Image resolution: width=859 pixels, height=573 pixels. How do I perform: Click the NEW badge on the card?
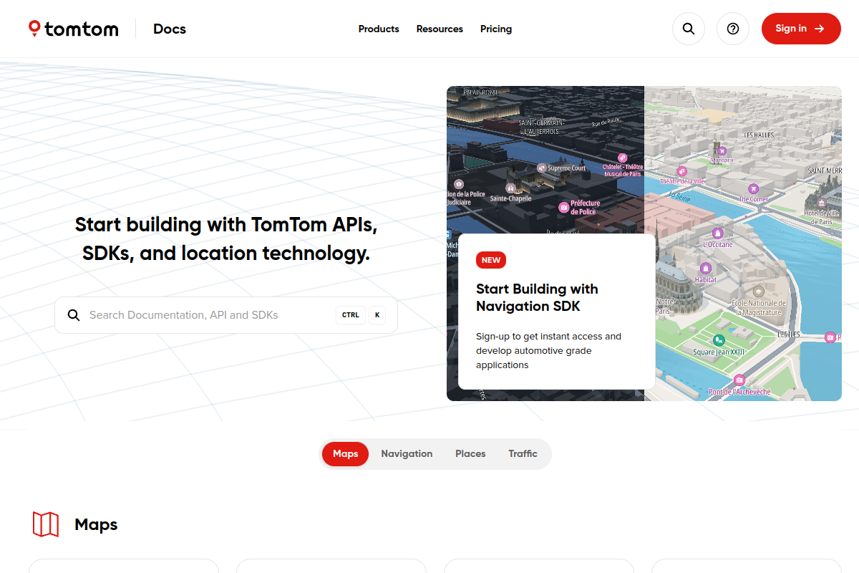pos(491,260)
